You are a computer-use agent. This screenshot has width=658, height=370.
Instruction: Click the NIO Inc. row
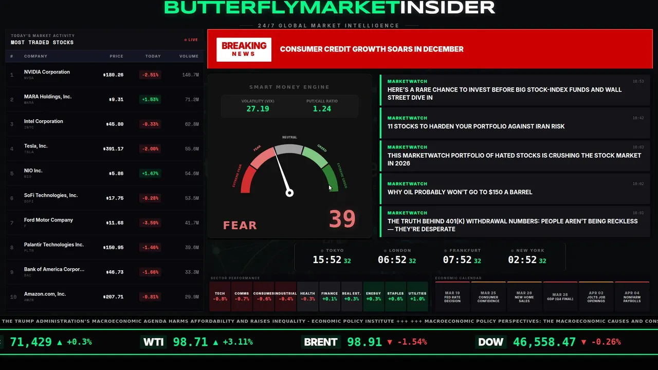pyautogui.click(x=105, y=173)
